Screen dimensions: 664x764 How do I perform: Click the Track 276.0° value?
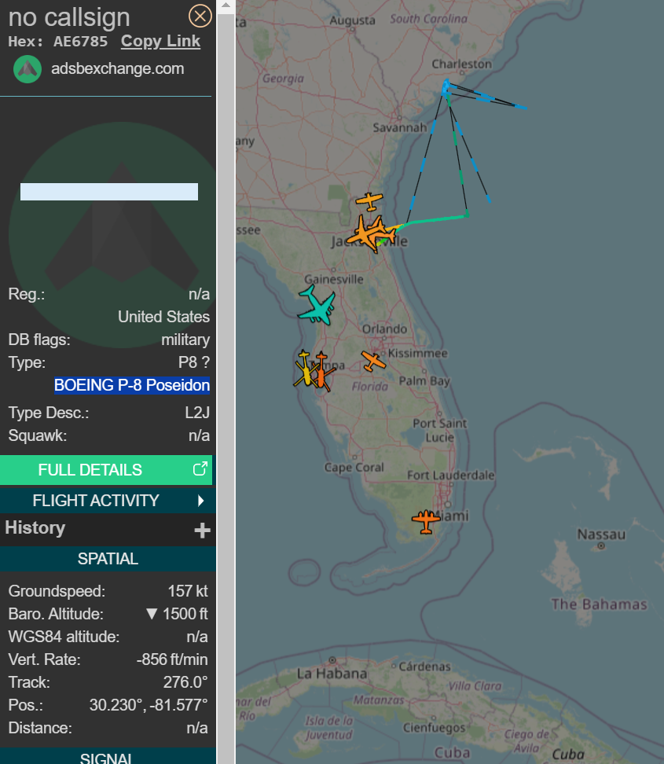[x=185, y=682]
